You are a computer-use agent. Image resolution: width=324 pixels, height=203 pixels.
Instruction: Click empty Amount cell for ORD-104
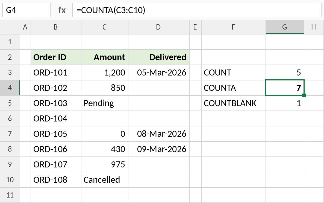coord(105,118)
